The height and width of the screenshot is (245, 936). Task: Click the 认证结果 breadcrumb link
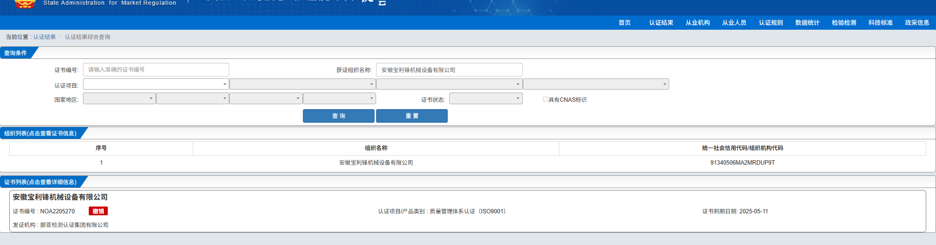pos(44,37)
